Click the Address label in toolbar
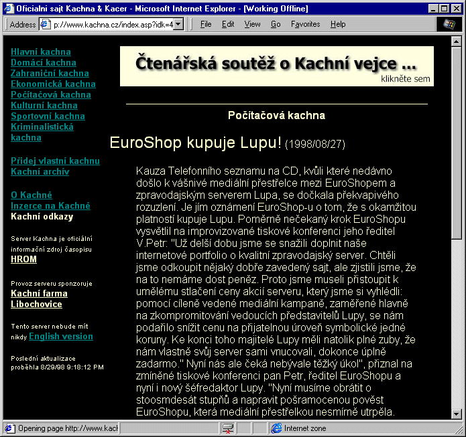The image size is (466, 437). (23, 24)
